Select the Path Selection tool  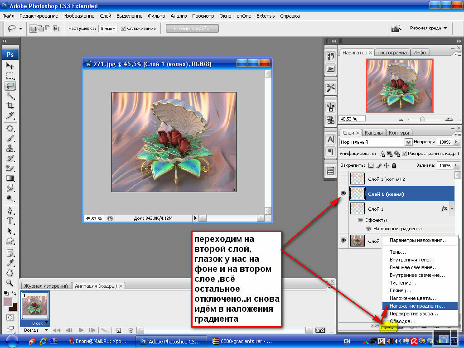[x=10, y=231]
